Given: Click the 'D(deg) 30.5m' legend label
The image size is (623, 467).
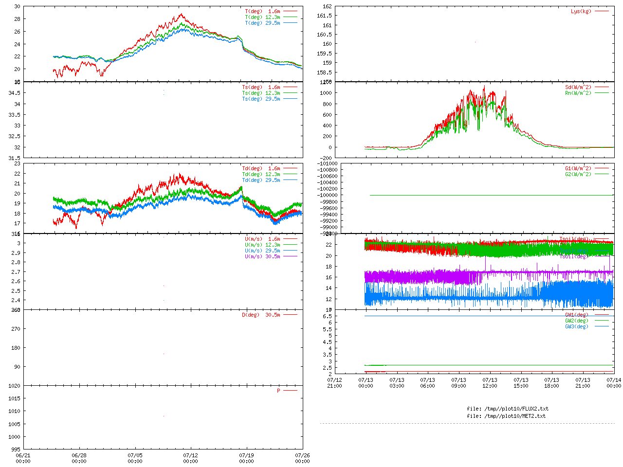Looking at the screenshot, I should 261,315.
